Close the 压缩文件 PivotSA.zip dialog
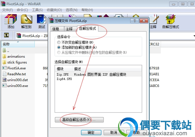 (x=144, y=21)
